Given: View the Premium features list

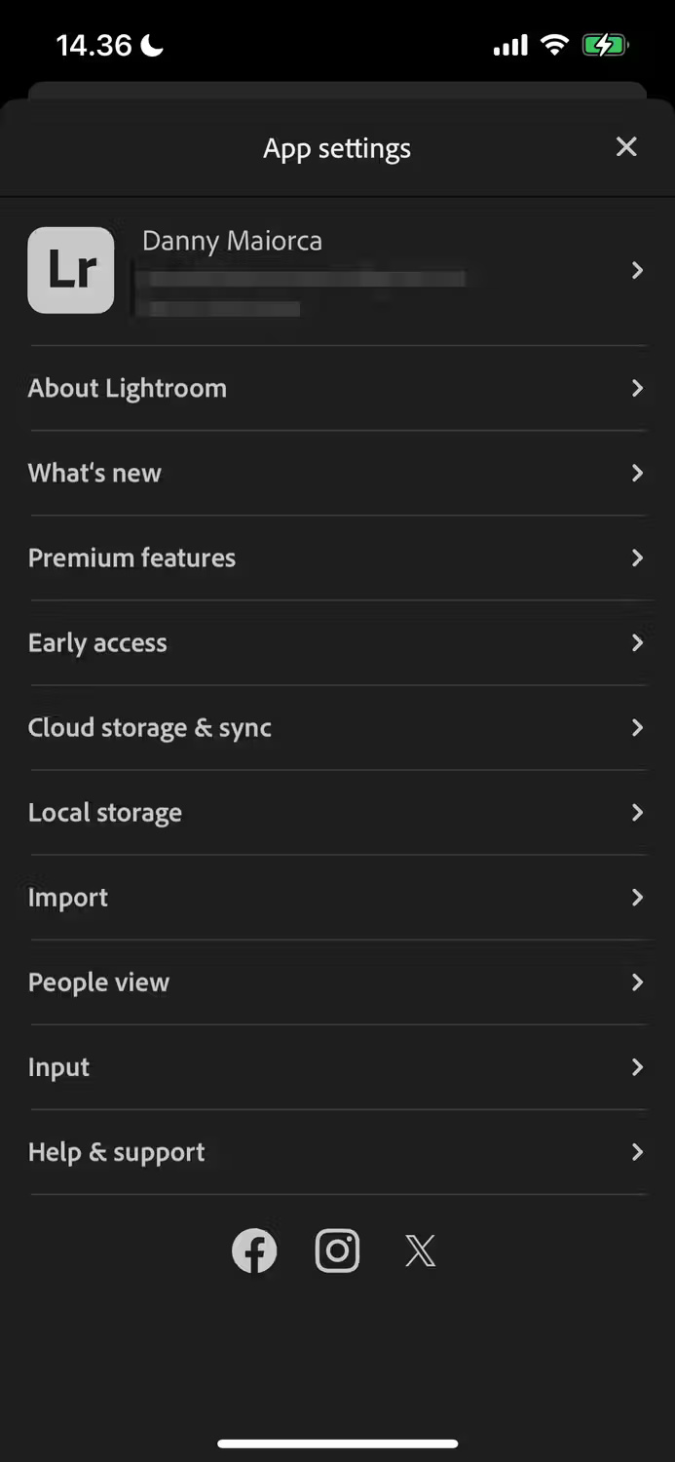Looking at the screenshot, I should [337, 558].
